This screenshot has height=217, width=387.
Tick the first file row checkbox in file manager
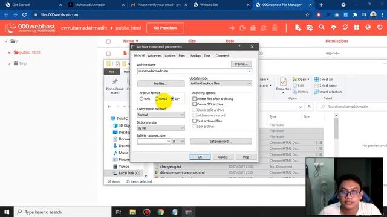tap(108, 54)
